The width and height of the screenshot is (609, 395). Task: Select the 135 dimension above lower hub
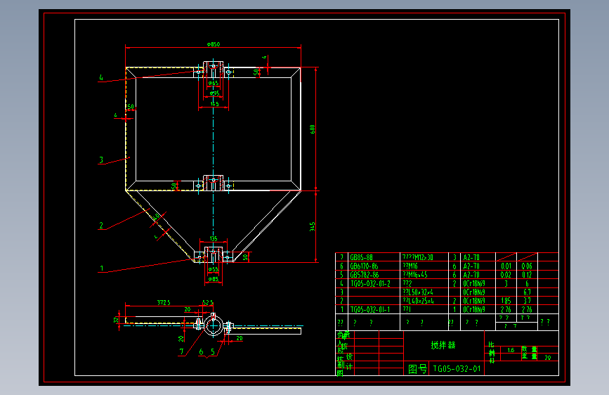[x=214, y=239]
